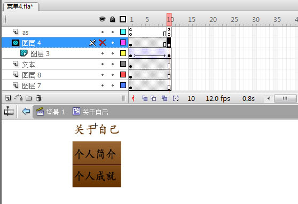Toggle lock dot of 文本 layer

[x=113, y=64]
